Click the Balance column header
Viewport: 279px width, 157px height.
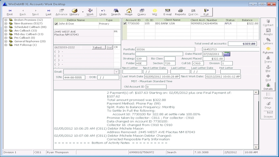pos(247,20)
